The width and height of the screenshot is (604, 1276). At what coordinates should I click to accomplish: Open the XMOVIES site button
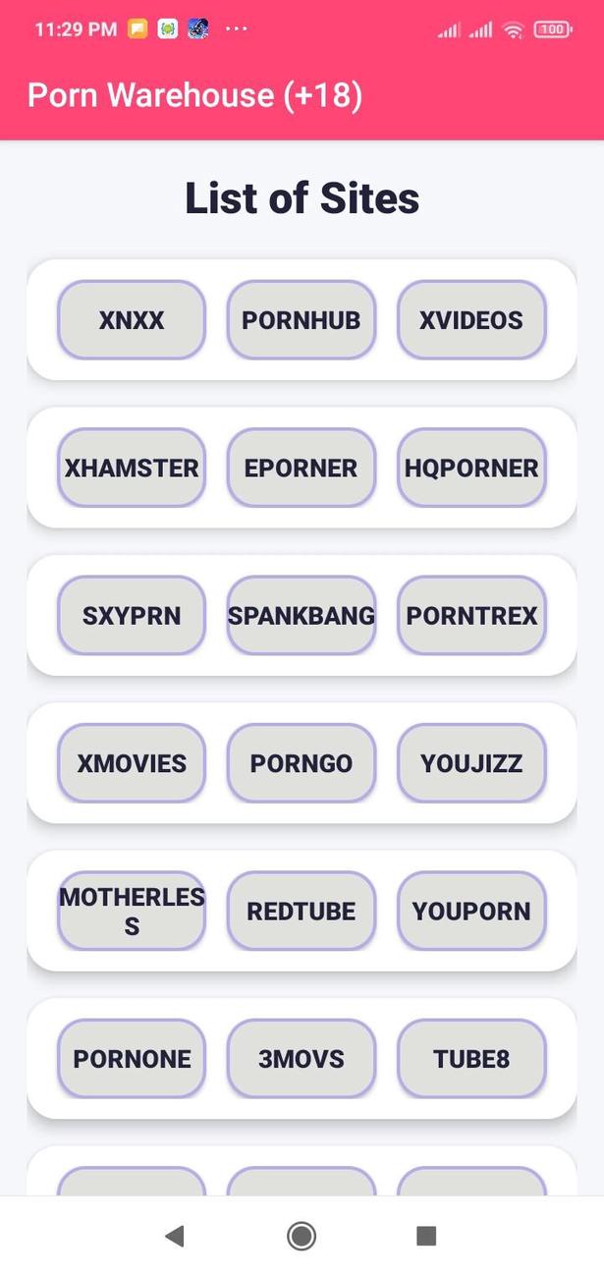click(x=132, y=763)
